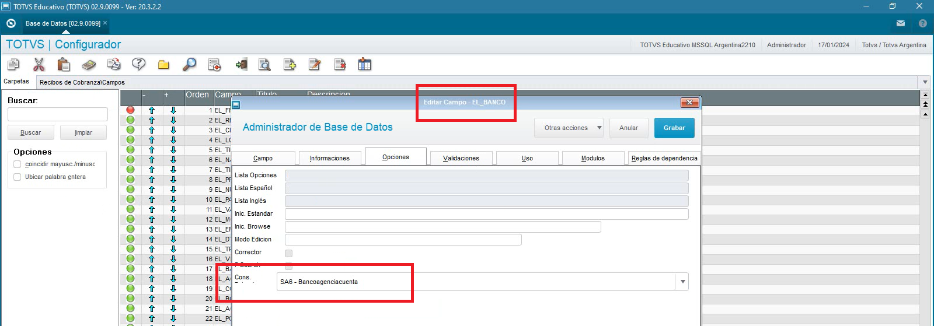Image resolution: width=934 pixels, height=326 pixels.
Task: Click the delete document red-X icon
Action: tap(340, 64)
